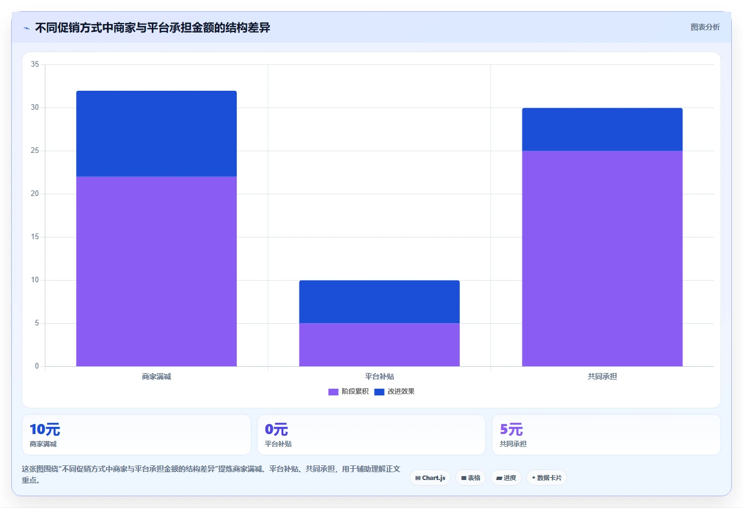Toggle the 改进效果 legend blue swatch
743x508 pixels.
379,392
